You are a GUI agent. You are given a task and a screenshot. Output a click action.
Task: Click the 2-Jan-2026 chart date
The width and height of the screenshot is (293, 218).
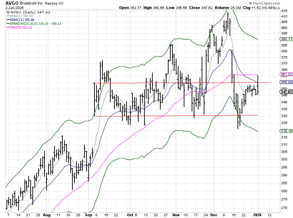tap(14, 8)
